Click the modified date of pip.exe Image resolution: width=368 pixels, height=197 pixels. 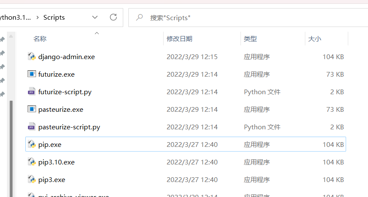pos(192,145)
